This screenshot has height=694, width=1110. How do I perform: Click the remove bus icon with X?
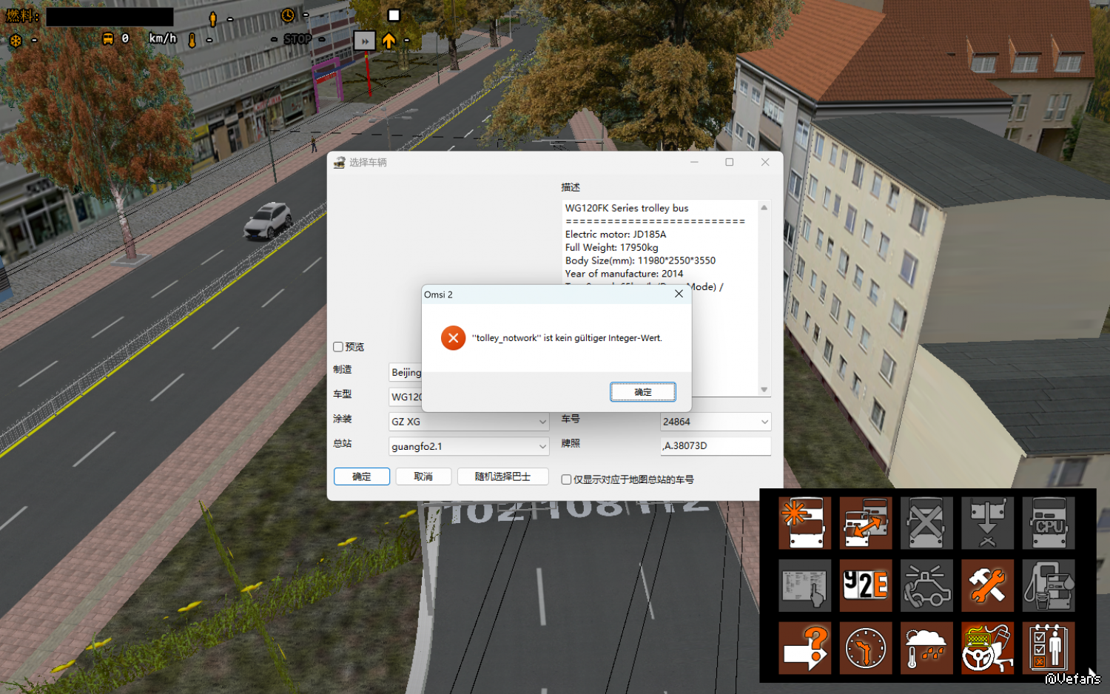(926, 523)
